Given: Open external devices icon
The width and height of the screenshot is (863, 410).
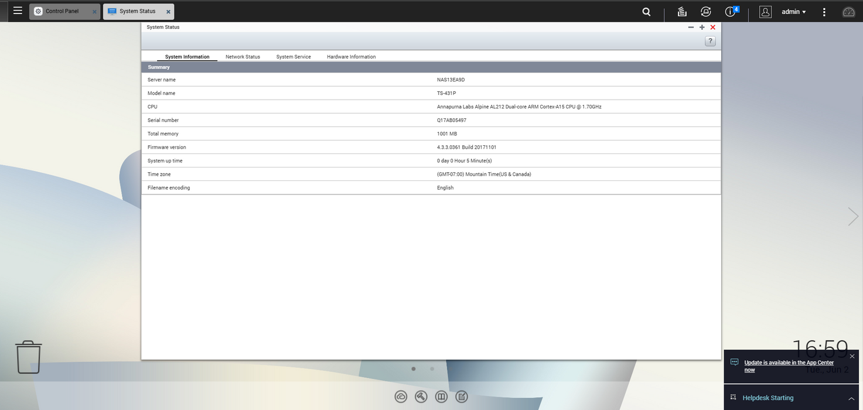Looking at the screenshot, I should 706,12.
